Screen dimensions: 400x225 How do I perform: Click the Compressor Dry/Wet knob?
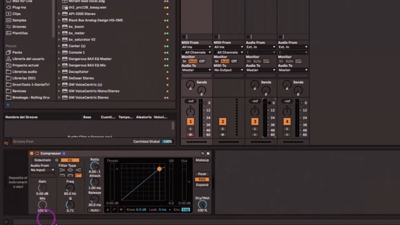(202, 204)
